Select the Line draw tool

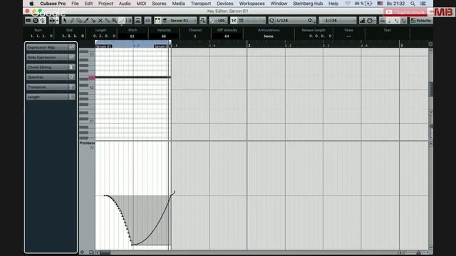coord(122,21)
